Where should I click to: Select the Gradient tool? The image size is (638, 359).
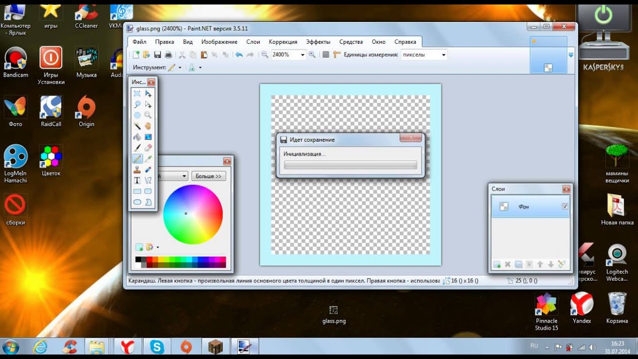(x=148, y=137)
